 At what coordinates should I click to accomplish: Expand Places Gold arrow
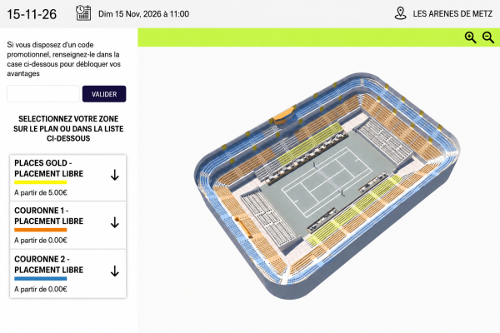click(x=115, y=175)
